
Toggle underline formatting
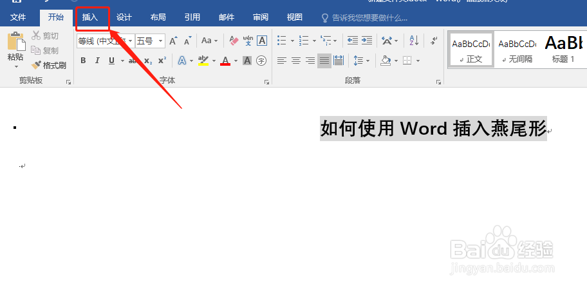[111, 61]
